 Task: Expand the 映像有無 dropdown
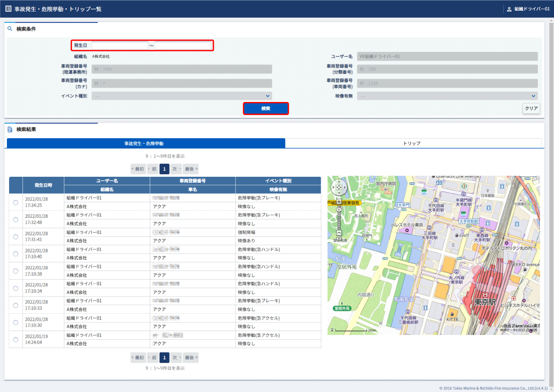click(447, 96)
